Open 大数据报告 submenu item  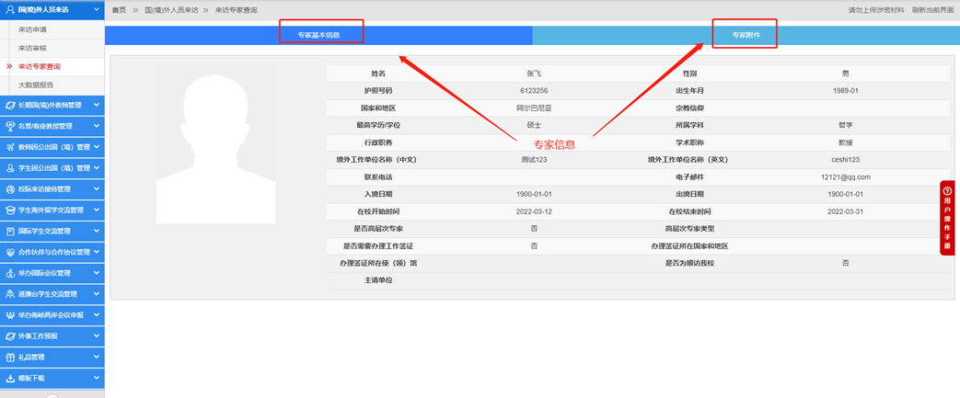(35, 85)
